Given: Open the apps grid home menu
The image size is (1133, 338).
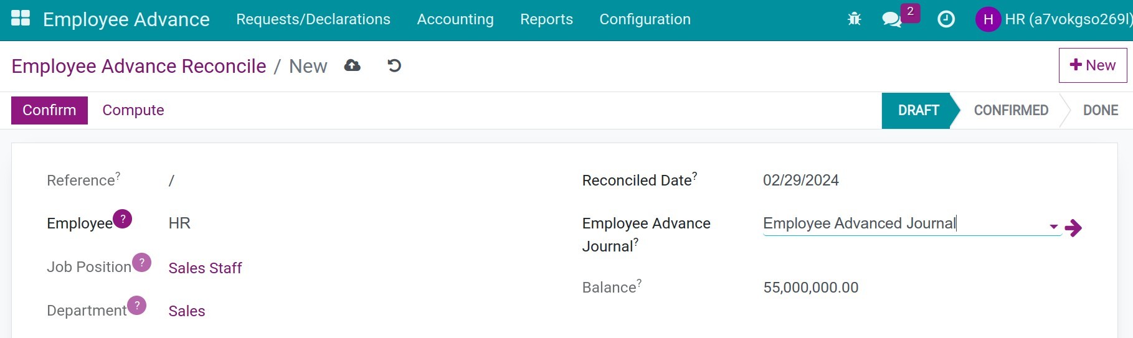Looking at the screenshot, I should coord(21,19).
